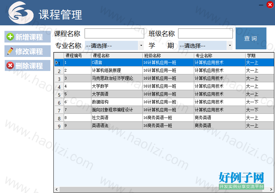Screen dimensions: 275x193
Task: Click the pencil icon for 修改课程
Action: 10,51
